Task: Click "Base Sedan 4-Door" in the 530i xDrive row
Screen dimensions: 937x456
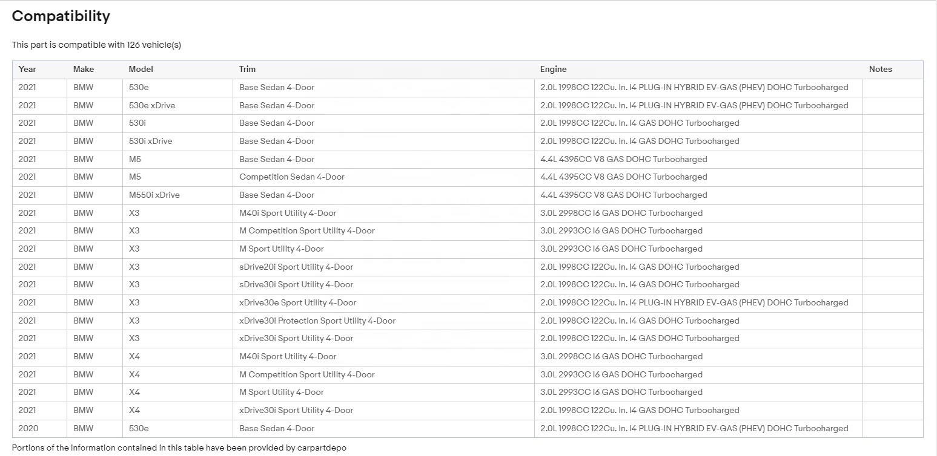Action: tap(277, 141)
